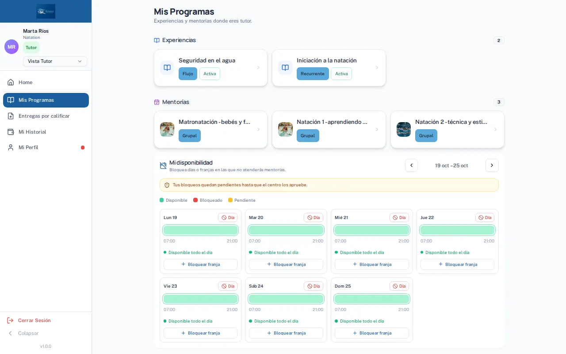The image size is (566, 354).
Task: Go to previous week with left arrow
Action: (x=411, y=165)
